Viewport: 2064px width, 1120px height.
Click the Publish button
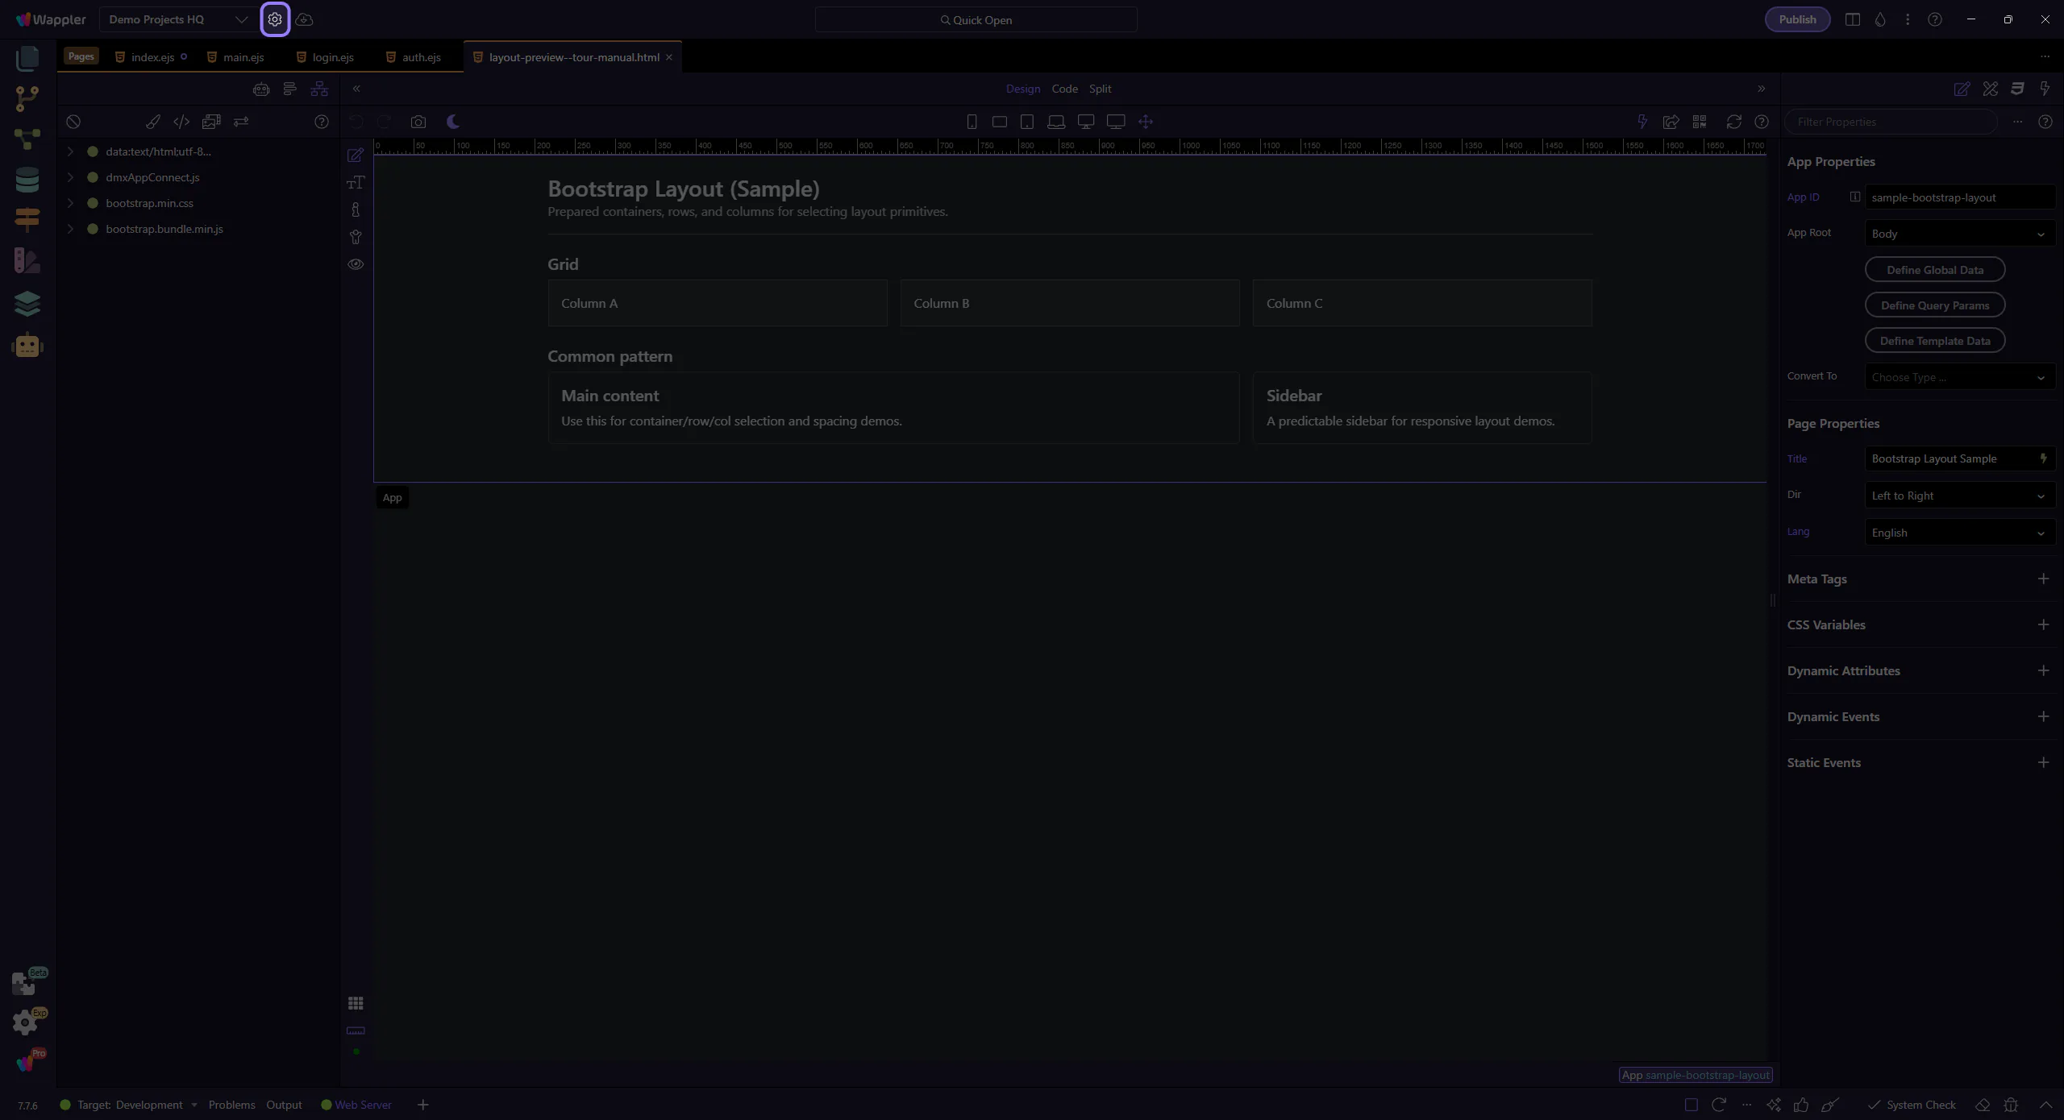[x=1797, y=19]
